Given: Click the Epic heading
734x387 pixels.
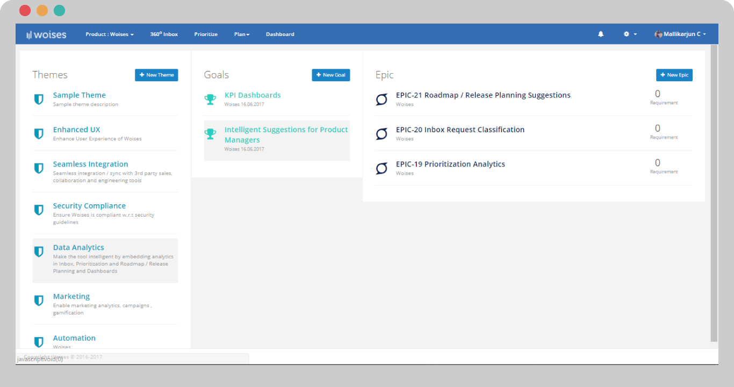Looking at the screenshot, I should 385,75.
